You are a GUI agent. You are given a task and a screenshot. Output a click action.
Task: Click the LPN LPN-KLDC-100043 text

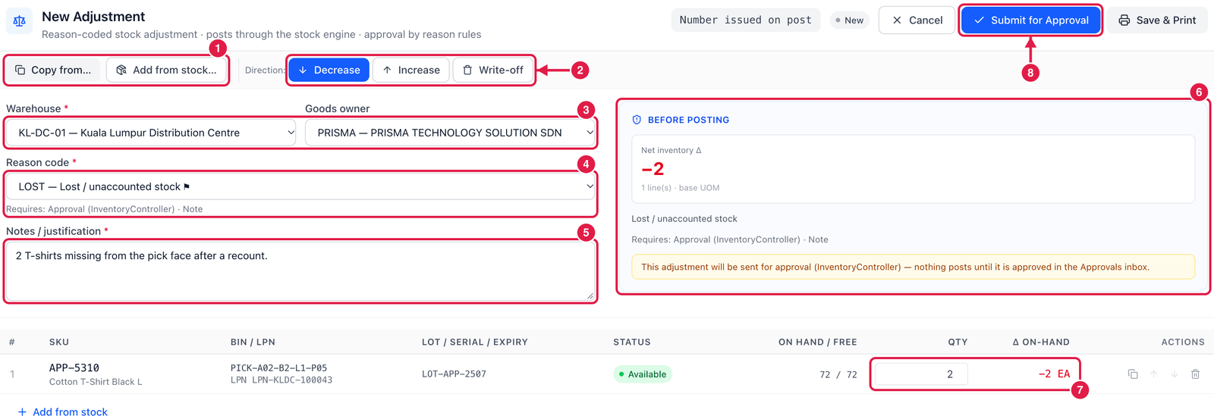pyautogui.click(x=281, y=380)
